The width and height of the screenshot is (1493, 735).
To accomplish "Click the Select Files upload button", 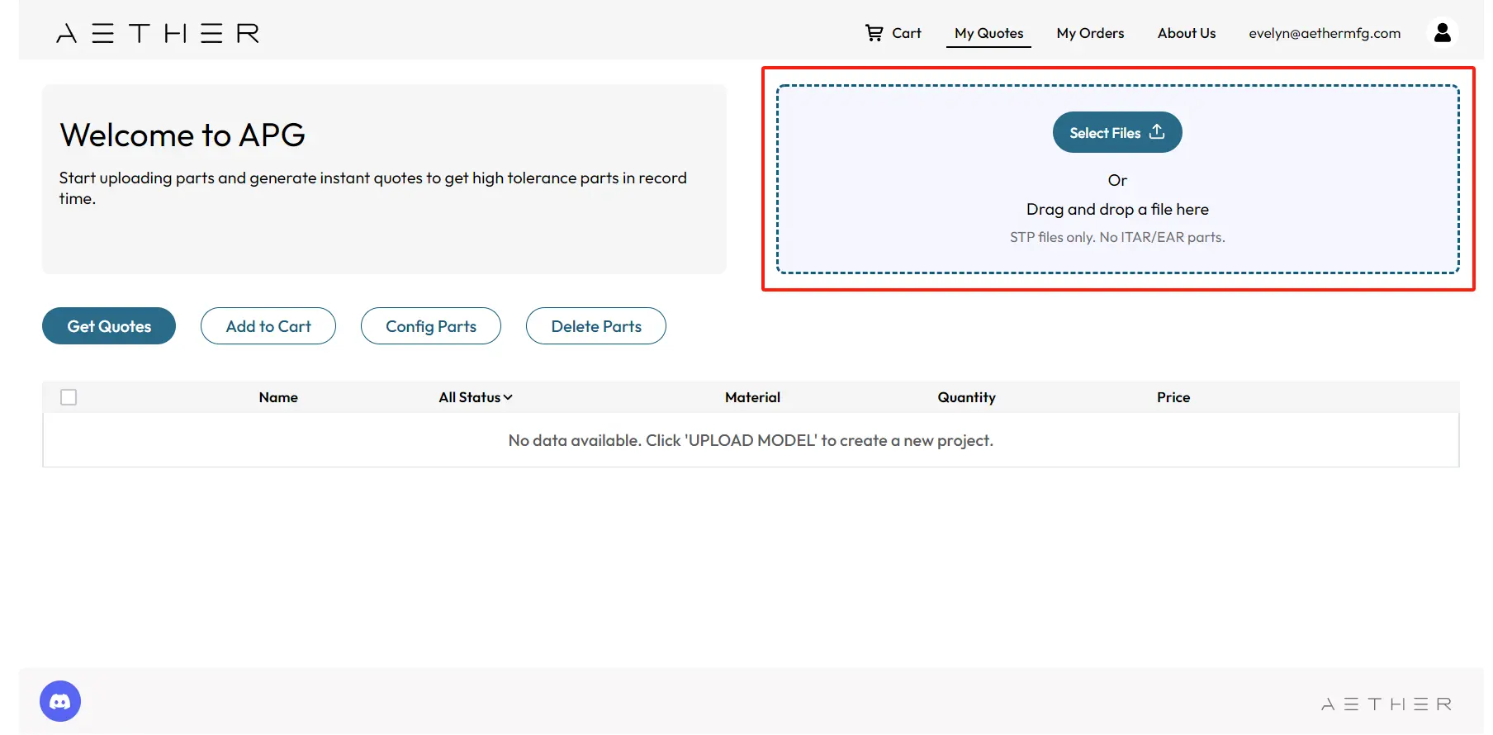I will coord(1117,132).
